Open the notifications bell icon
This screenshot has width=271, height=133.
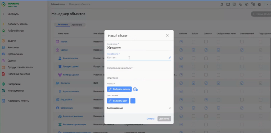[x=222, y=4]
